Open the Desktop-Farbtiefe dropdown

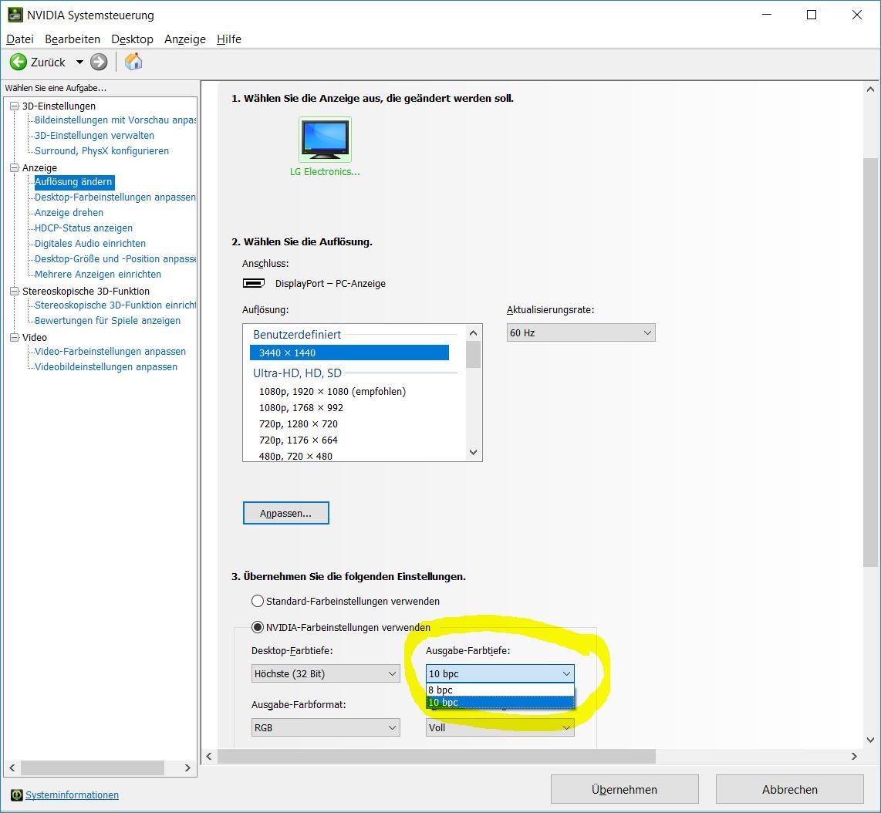326,673
